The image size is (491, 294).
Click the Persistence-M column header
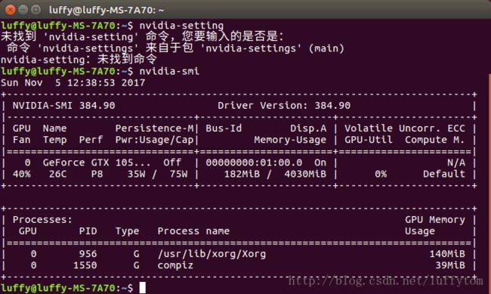coord(154,128)
